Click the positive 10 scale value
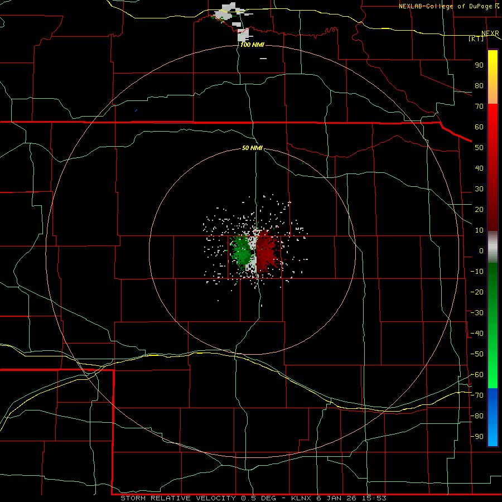This screenshot has width=502, height=502. pyautogui.click(x=479, y=230)
